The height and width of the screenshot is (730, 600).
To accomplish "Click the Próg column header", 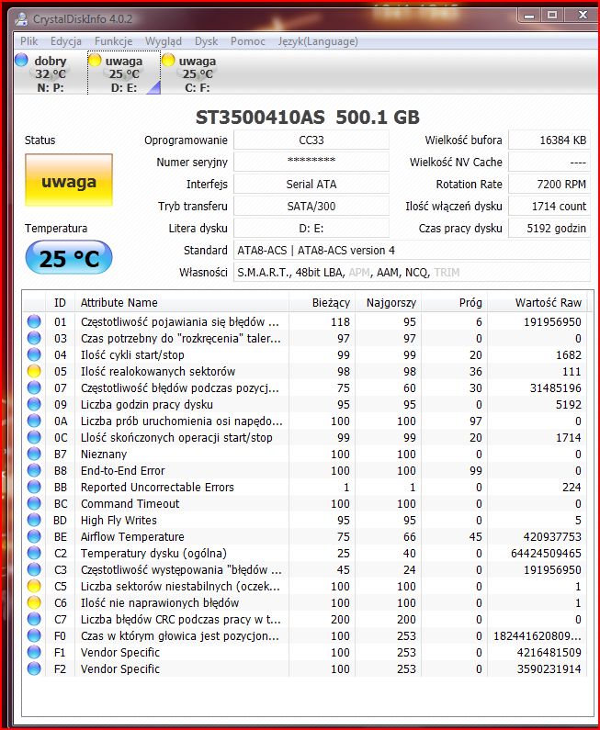I will coord(455,303).
